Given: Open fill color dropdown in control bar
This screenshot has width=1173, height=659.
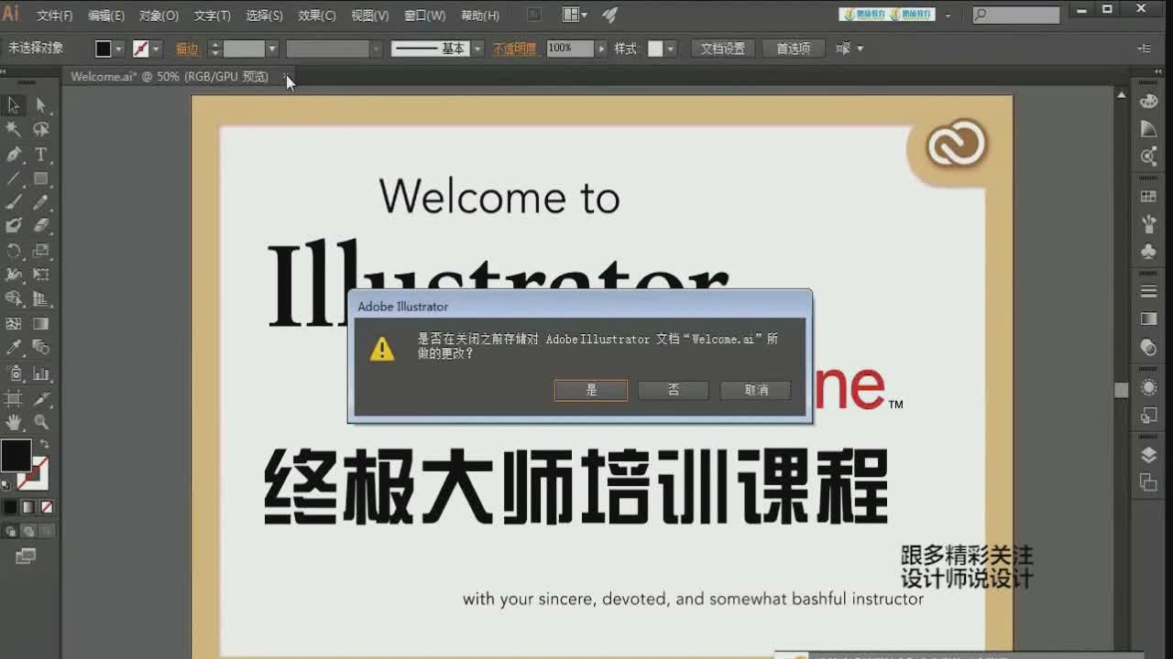Looking at the screenshot, I should click(119, 49).
